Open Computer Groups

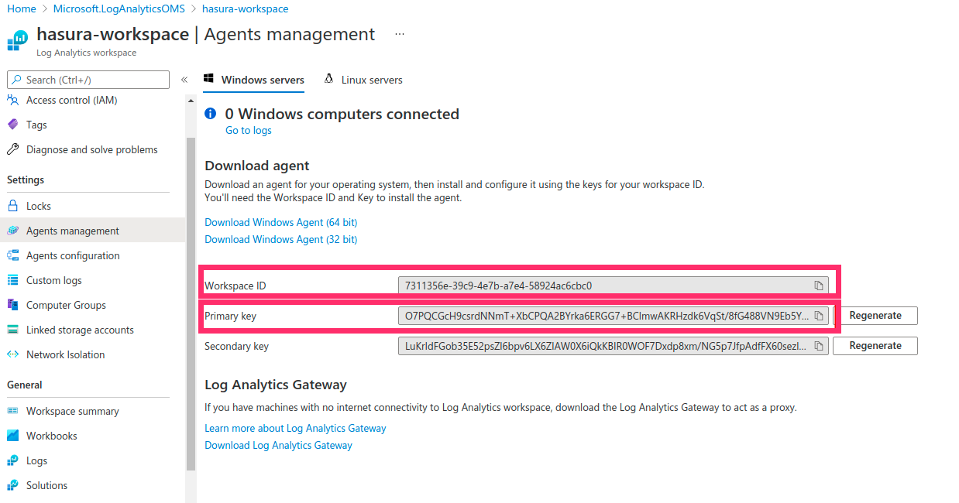tap(66, 304)
